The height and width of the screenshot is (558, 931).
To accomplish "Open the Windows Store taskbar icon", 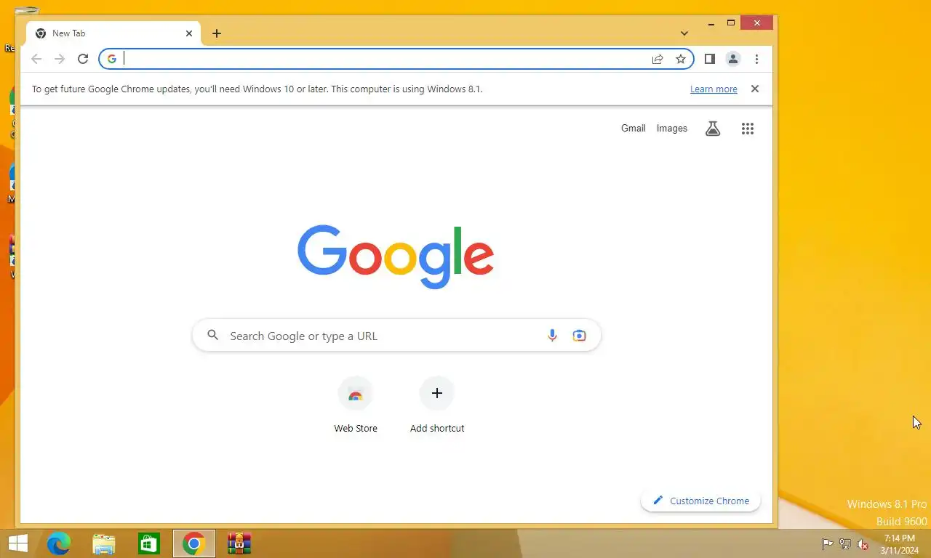I will click(x=149, y=543).
